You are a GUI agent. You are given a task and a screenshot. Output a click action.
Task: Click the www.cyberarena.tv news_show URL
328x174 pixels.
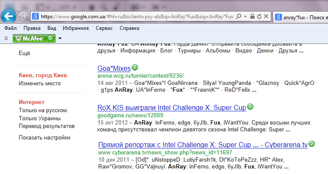point(165,153)
